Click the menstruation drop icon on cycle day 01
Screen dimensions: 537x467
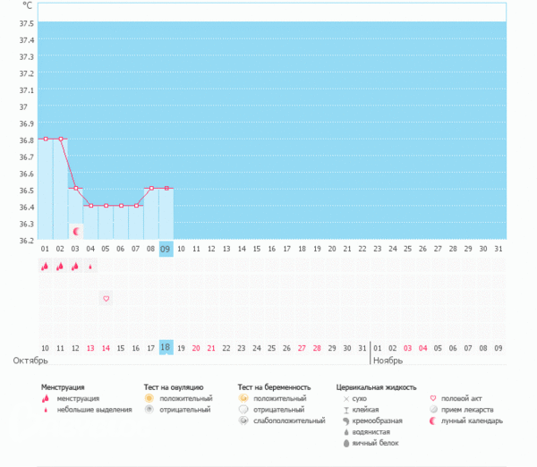pos(45,266)
